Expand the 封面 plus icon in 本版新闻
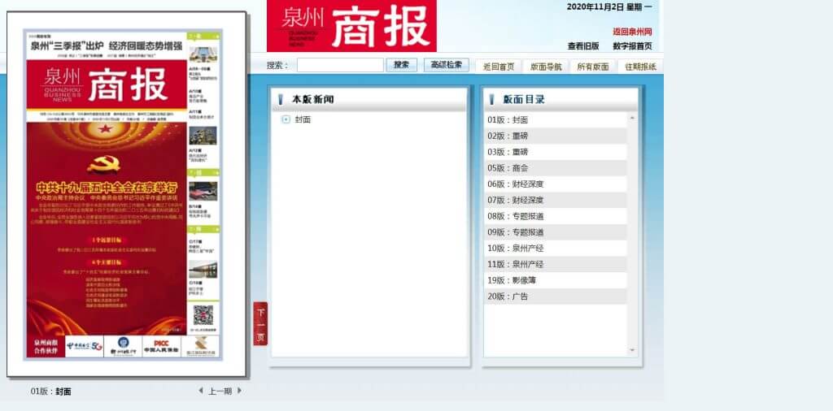 click(x=286, y=119)
